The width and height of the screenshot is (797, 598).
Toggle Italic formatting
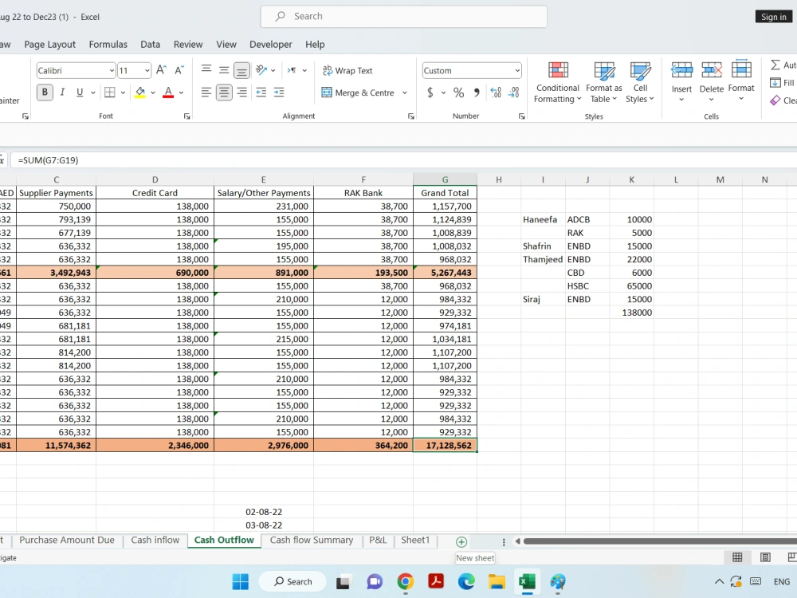click(x=62, y=92)
